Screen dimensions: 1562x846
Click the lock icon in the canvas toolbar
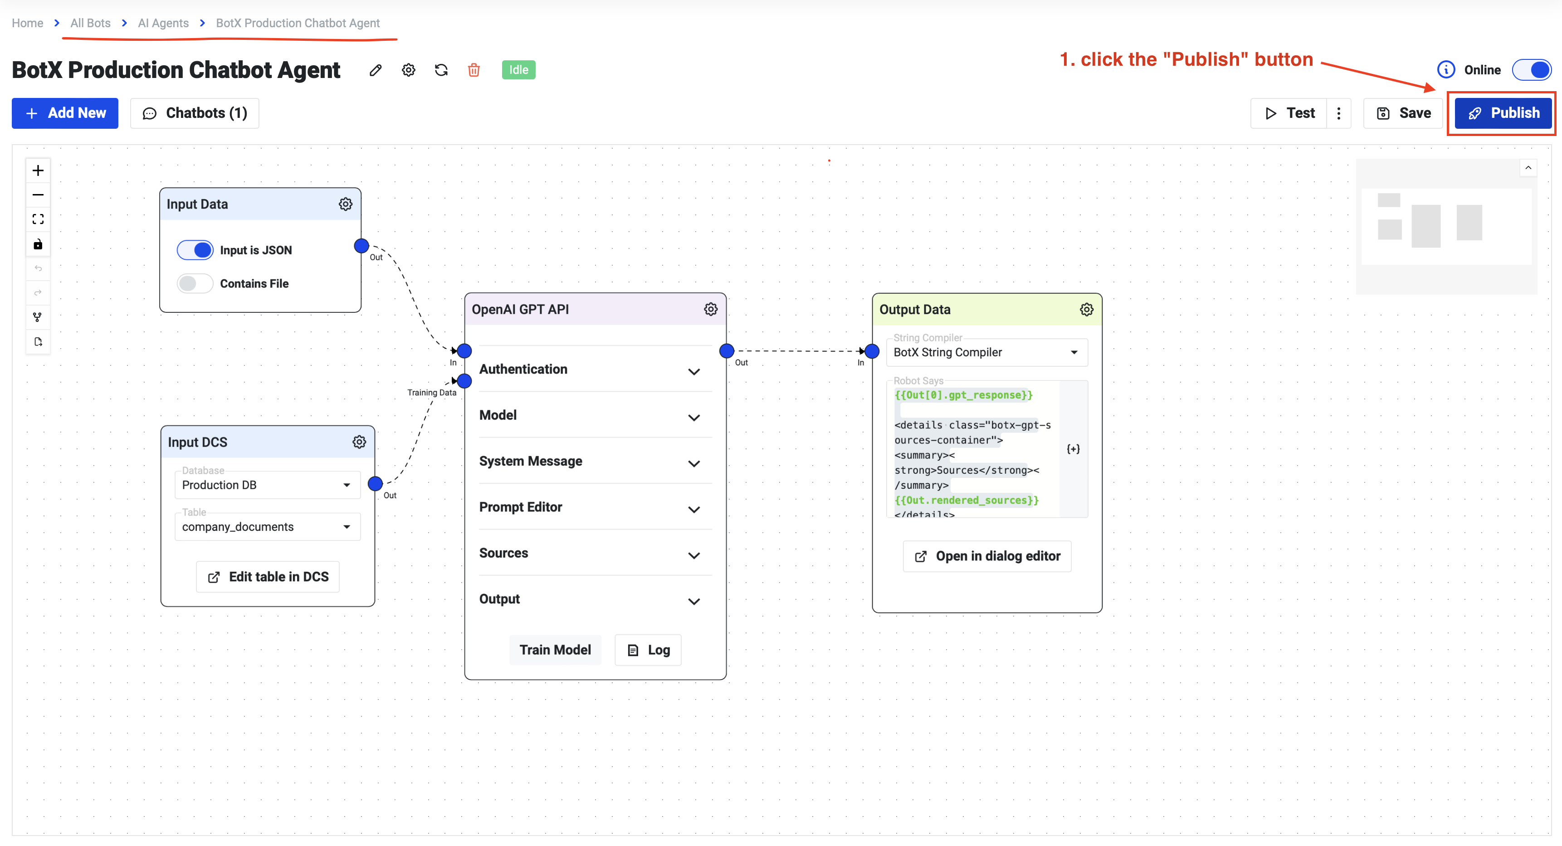[38, 243]
